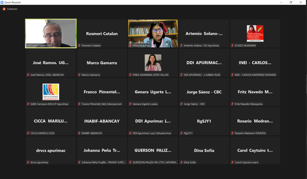Click muted mic icon beside Rosmeri Catalan
The image size is (307, 179).
pos(79,46)
